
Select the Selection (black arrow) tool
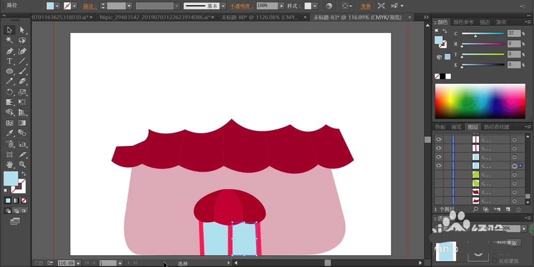click(x=10, y=30)
